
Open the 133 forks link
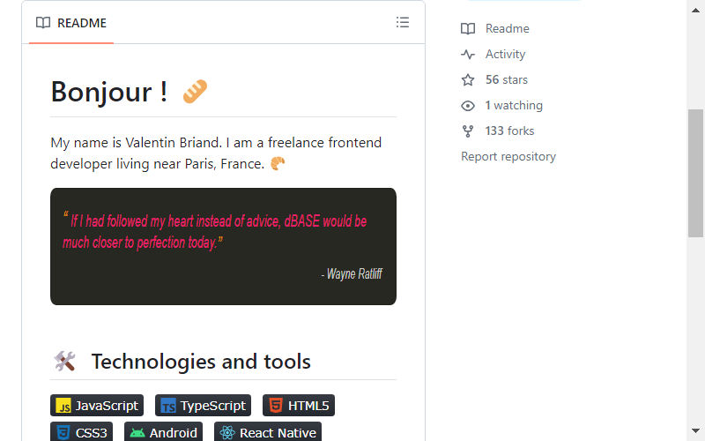coord(509,131)
